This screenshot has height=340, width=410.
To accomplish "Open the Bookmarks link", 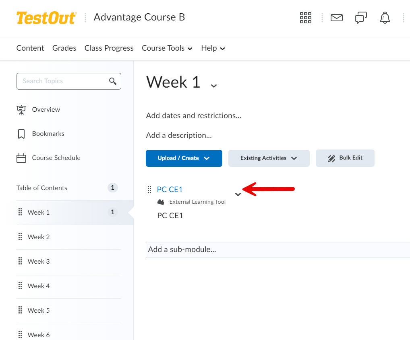I will [48, 134].
